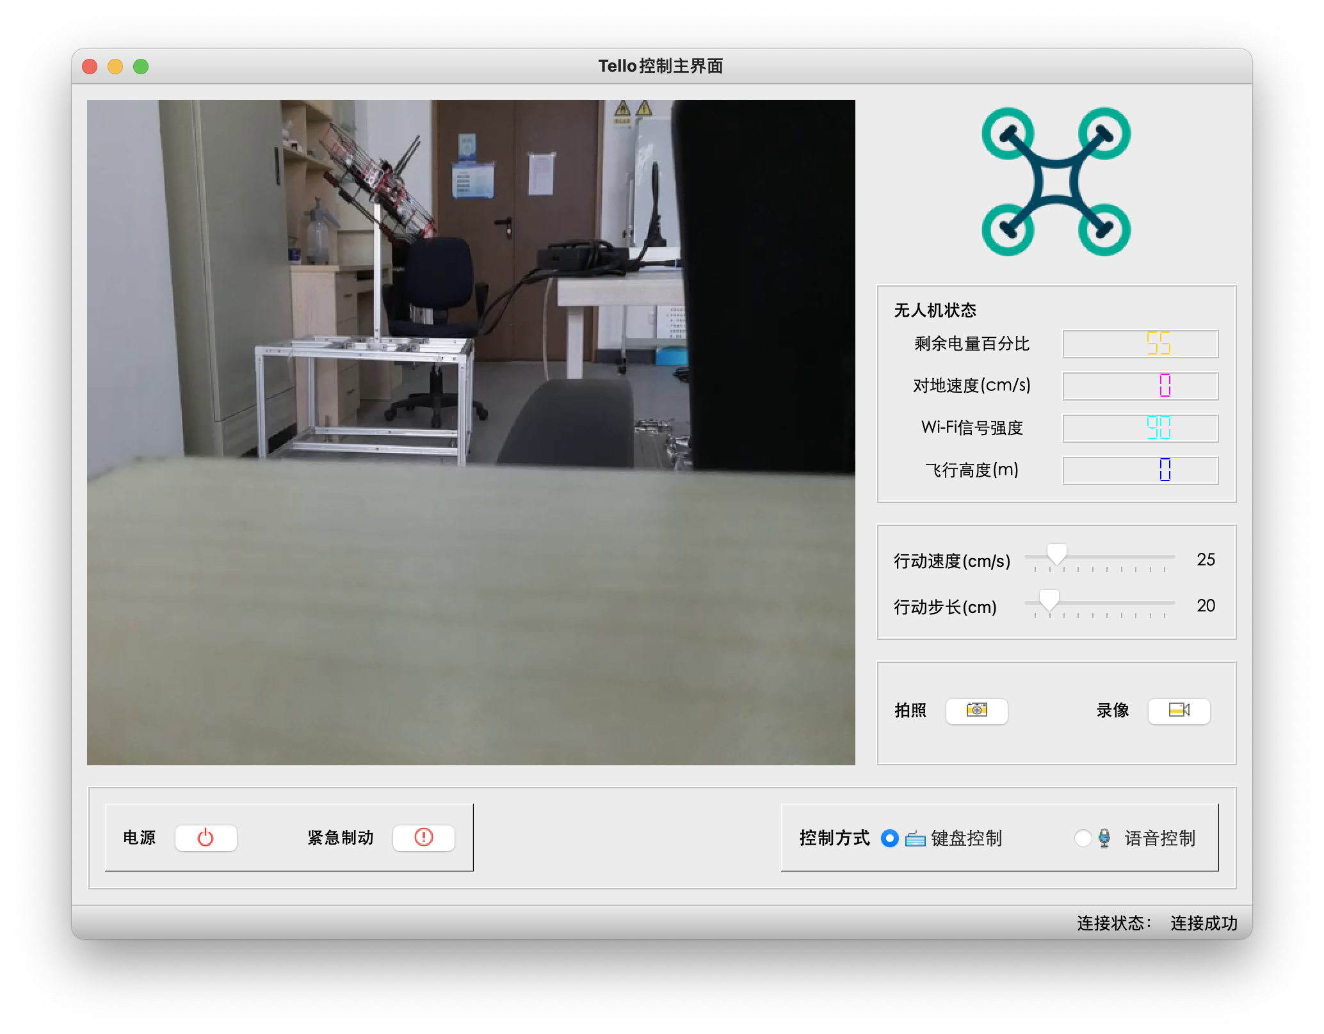Click the 连接成功 status text

pos(1203,923)
